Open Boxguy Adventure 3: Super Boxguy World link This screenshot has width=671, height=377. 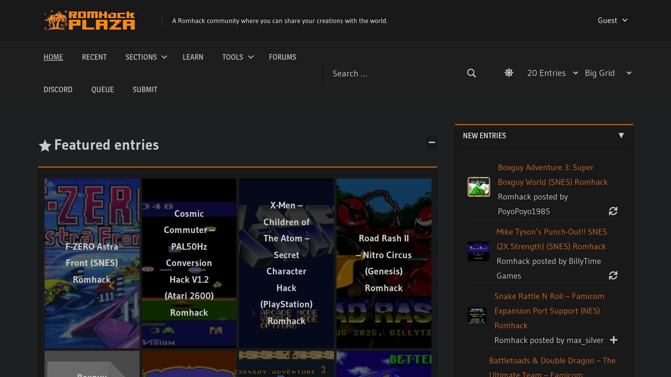553,175
